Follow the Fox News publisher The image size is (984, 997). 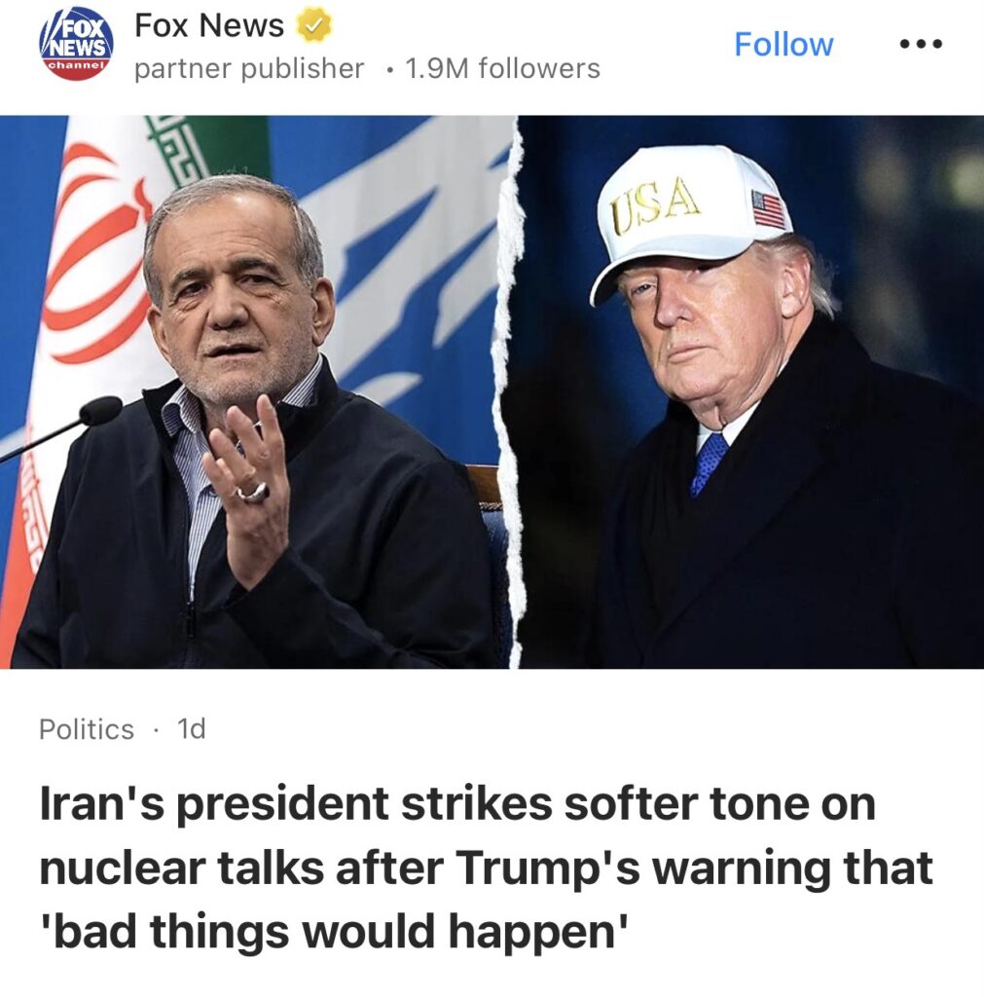coord(784,44)
